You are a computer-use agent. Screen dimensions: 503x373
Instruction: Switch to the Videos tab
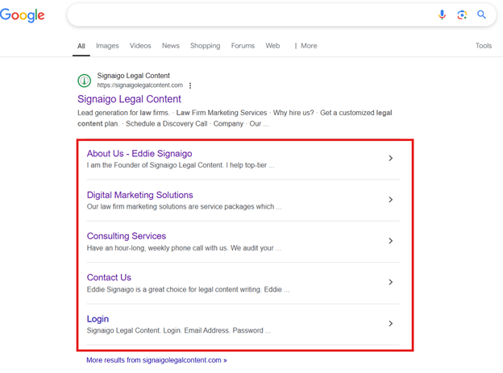click(140, 46)
